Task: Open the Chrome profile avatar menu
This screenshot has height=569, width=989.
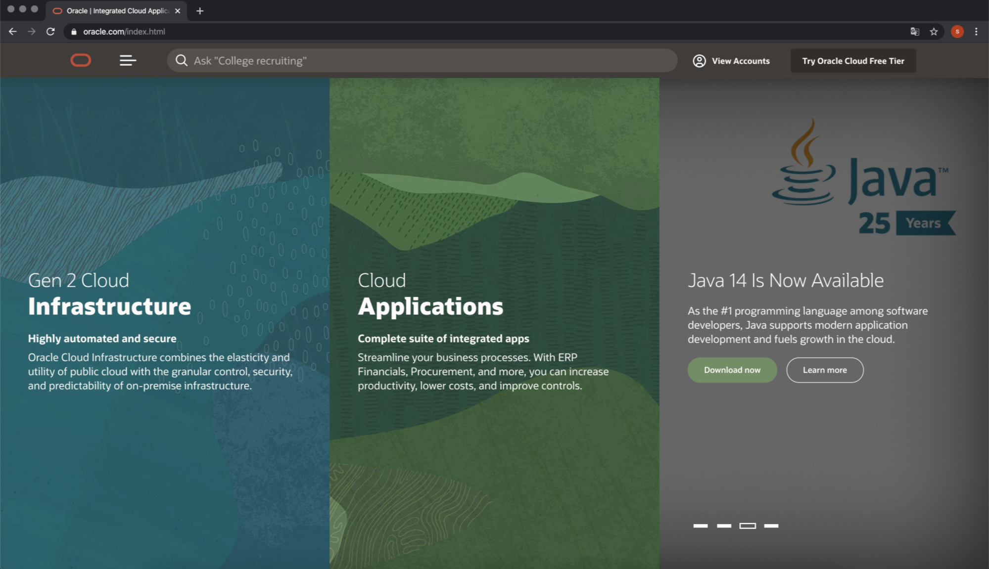Action: [x=957, y=32]
